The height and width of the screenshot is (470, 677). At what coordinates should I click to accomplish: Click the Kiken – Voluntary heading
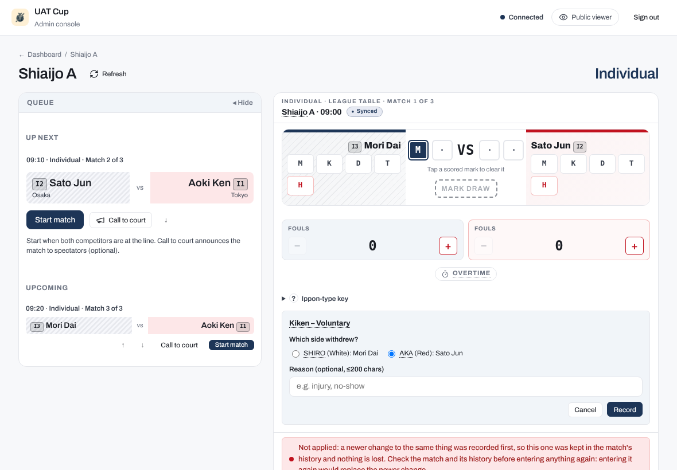pyautogui.click(x=320, y=323)
